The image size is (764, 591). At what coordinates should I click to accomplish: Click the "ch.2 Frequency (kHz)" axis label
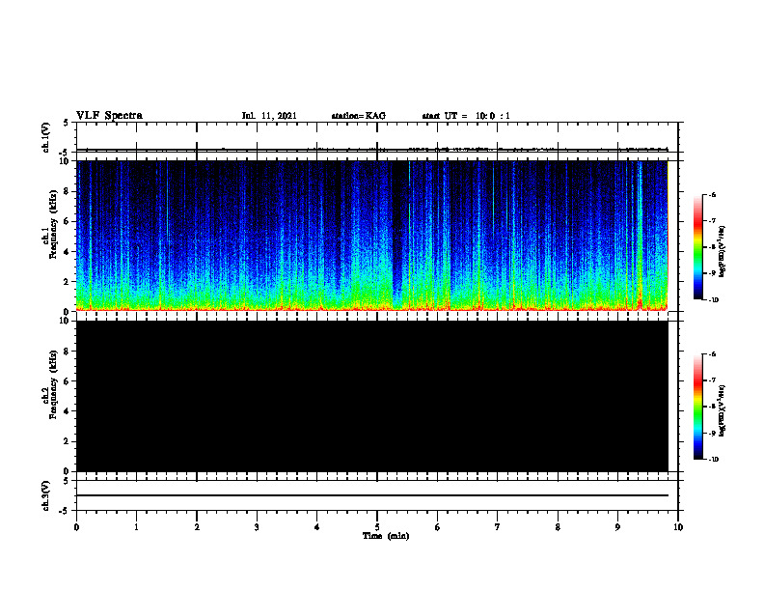(52, 384)
